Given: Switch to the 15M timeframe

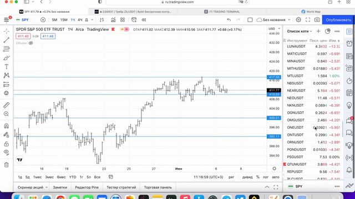Looking at the screenshot, I should 64,20.
